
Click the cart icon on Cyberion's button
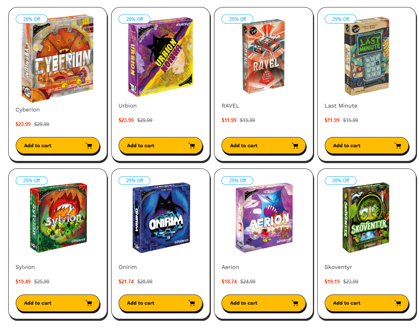pyautogui.click(x=89, y=146)
